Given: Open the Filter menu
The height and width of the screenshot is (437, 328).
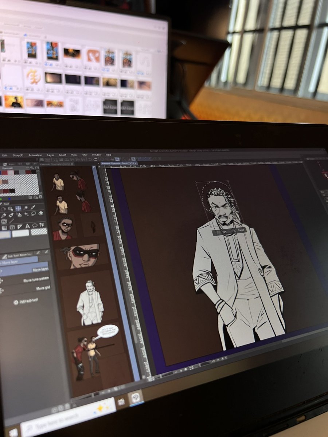Looking at the screenshot, I should 85,155.
